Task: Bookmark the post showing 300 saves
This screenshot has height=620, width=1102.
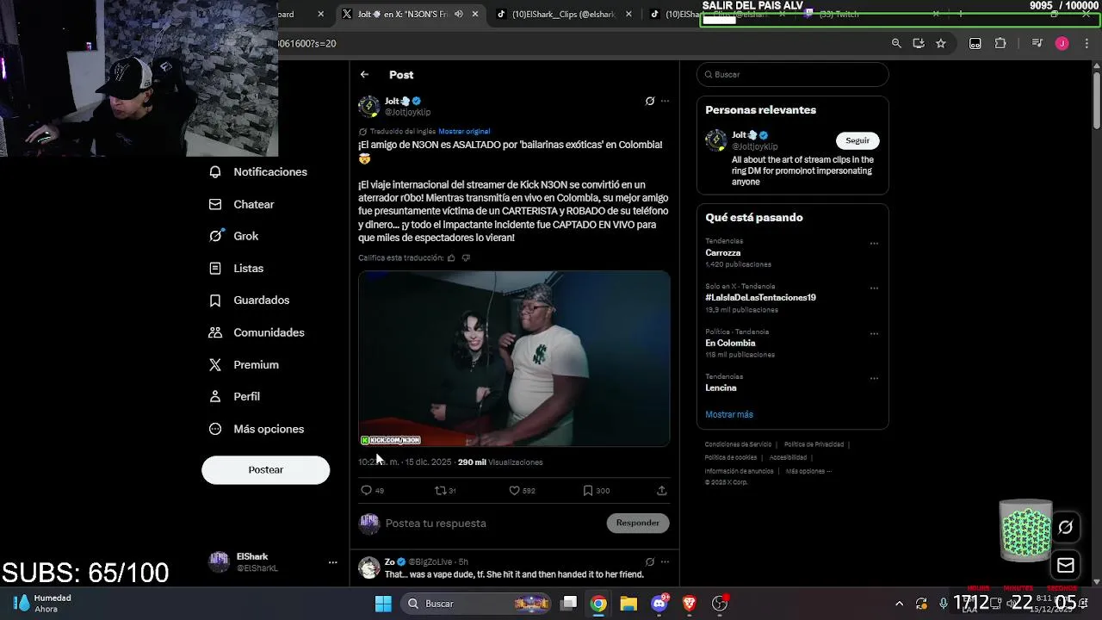Action: coord(588,491)
